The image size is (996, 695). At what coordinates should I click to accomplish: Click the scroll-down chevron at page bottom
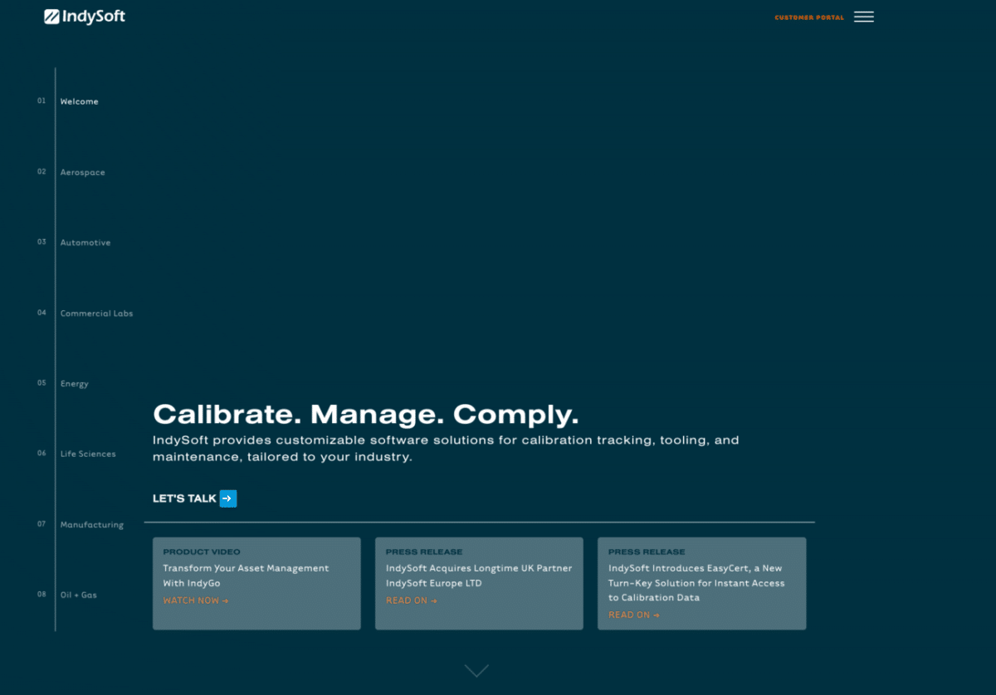(476, 670)
